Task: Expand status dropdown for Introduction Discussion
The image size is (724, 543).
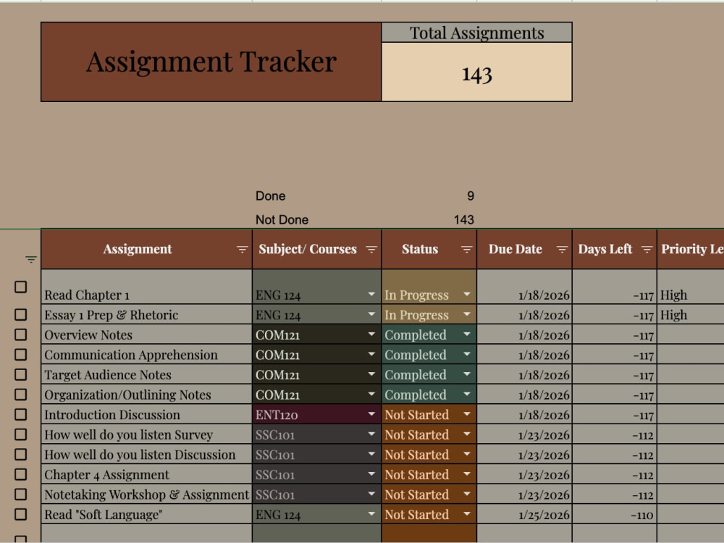Action: 467,413
